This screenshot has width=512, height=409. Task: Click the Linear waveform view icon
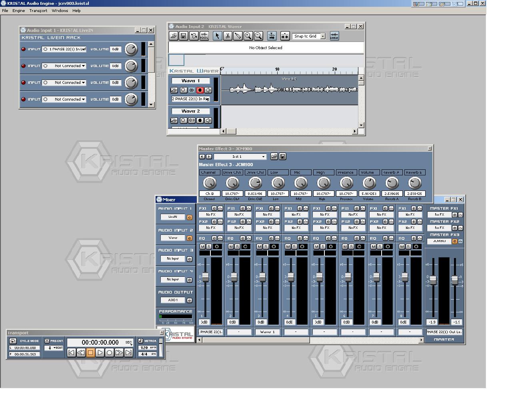pos(334,36)
